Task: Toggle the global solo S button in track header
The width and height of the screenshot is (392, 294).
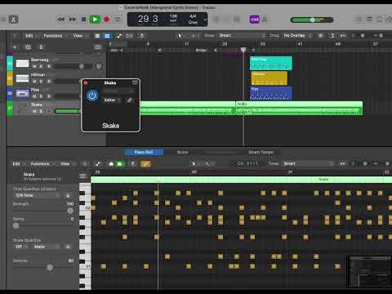Action: [x=41, y=47]
